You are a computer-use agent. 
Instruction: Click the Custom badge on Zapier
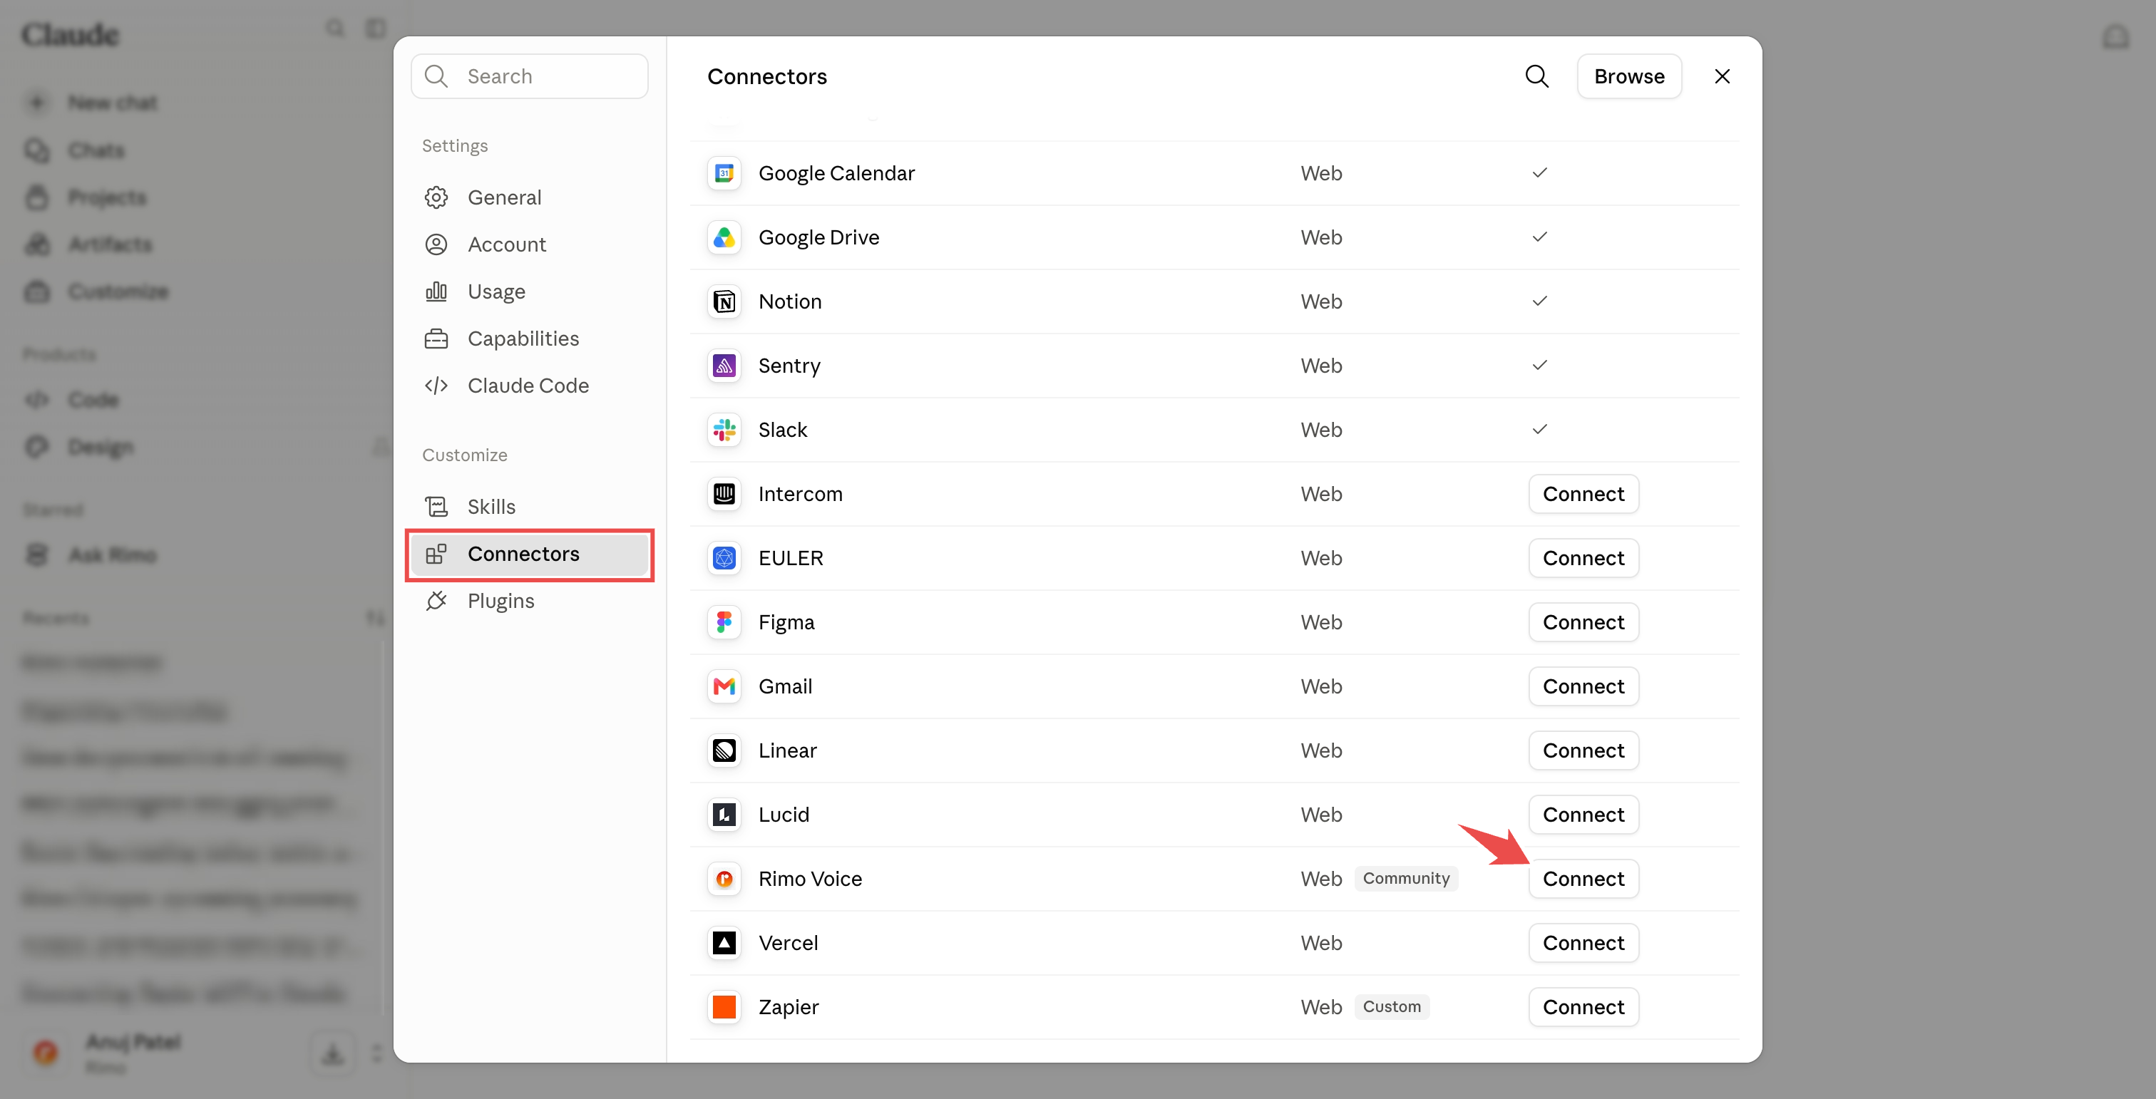pos(1392,1007)
